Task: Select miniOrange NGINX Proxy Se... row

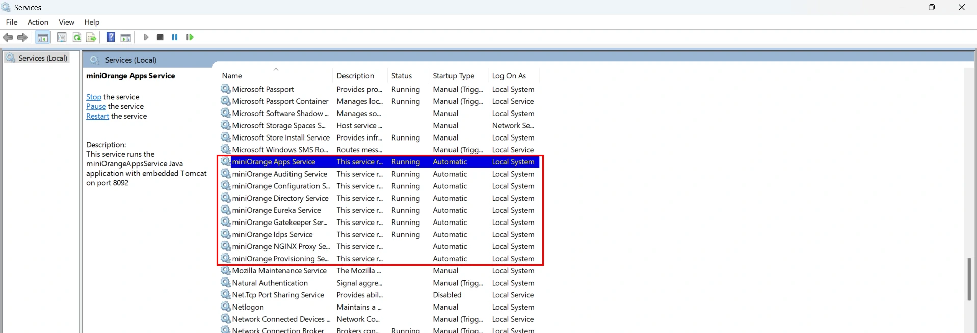Action: [380, 246]
